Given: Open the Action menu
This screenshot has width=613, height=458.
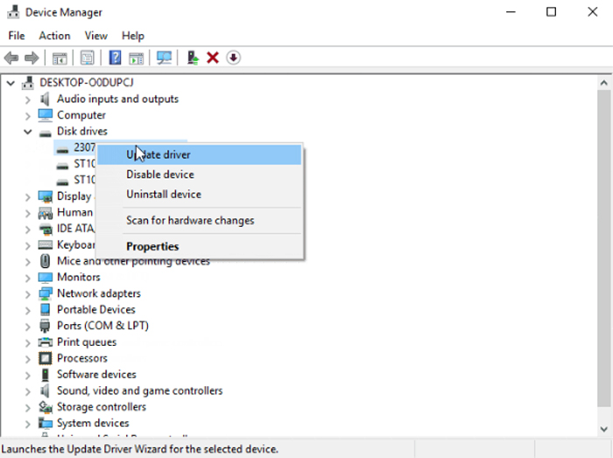Looking at the screenshot, I should point(54,36).
